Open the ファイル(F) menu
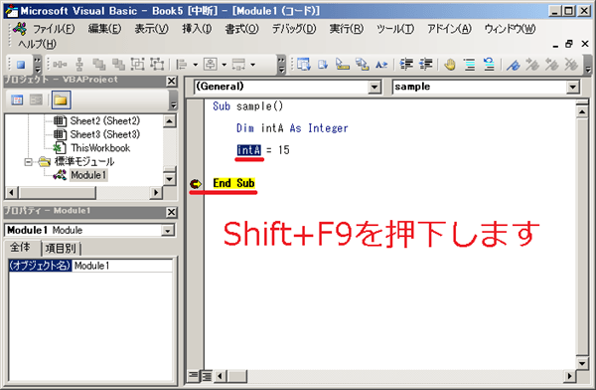 (x=54, y=29)
